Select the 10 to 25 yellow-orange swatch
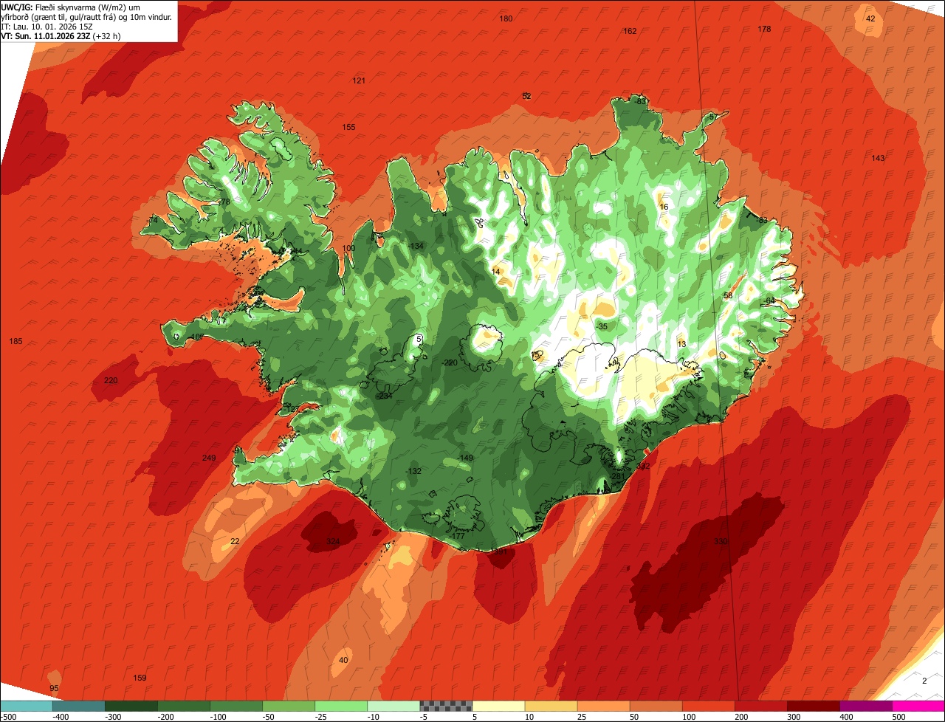 (551, 706)
